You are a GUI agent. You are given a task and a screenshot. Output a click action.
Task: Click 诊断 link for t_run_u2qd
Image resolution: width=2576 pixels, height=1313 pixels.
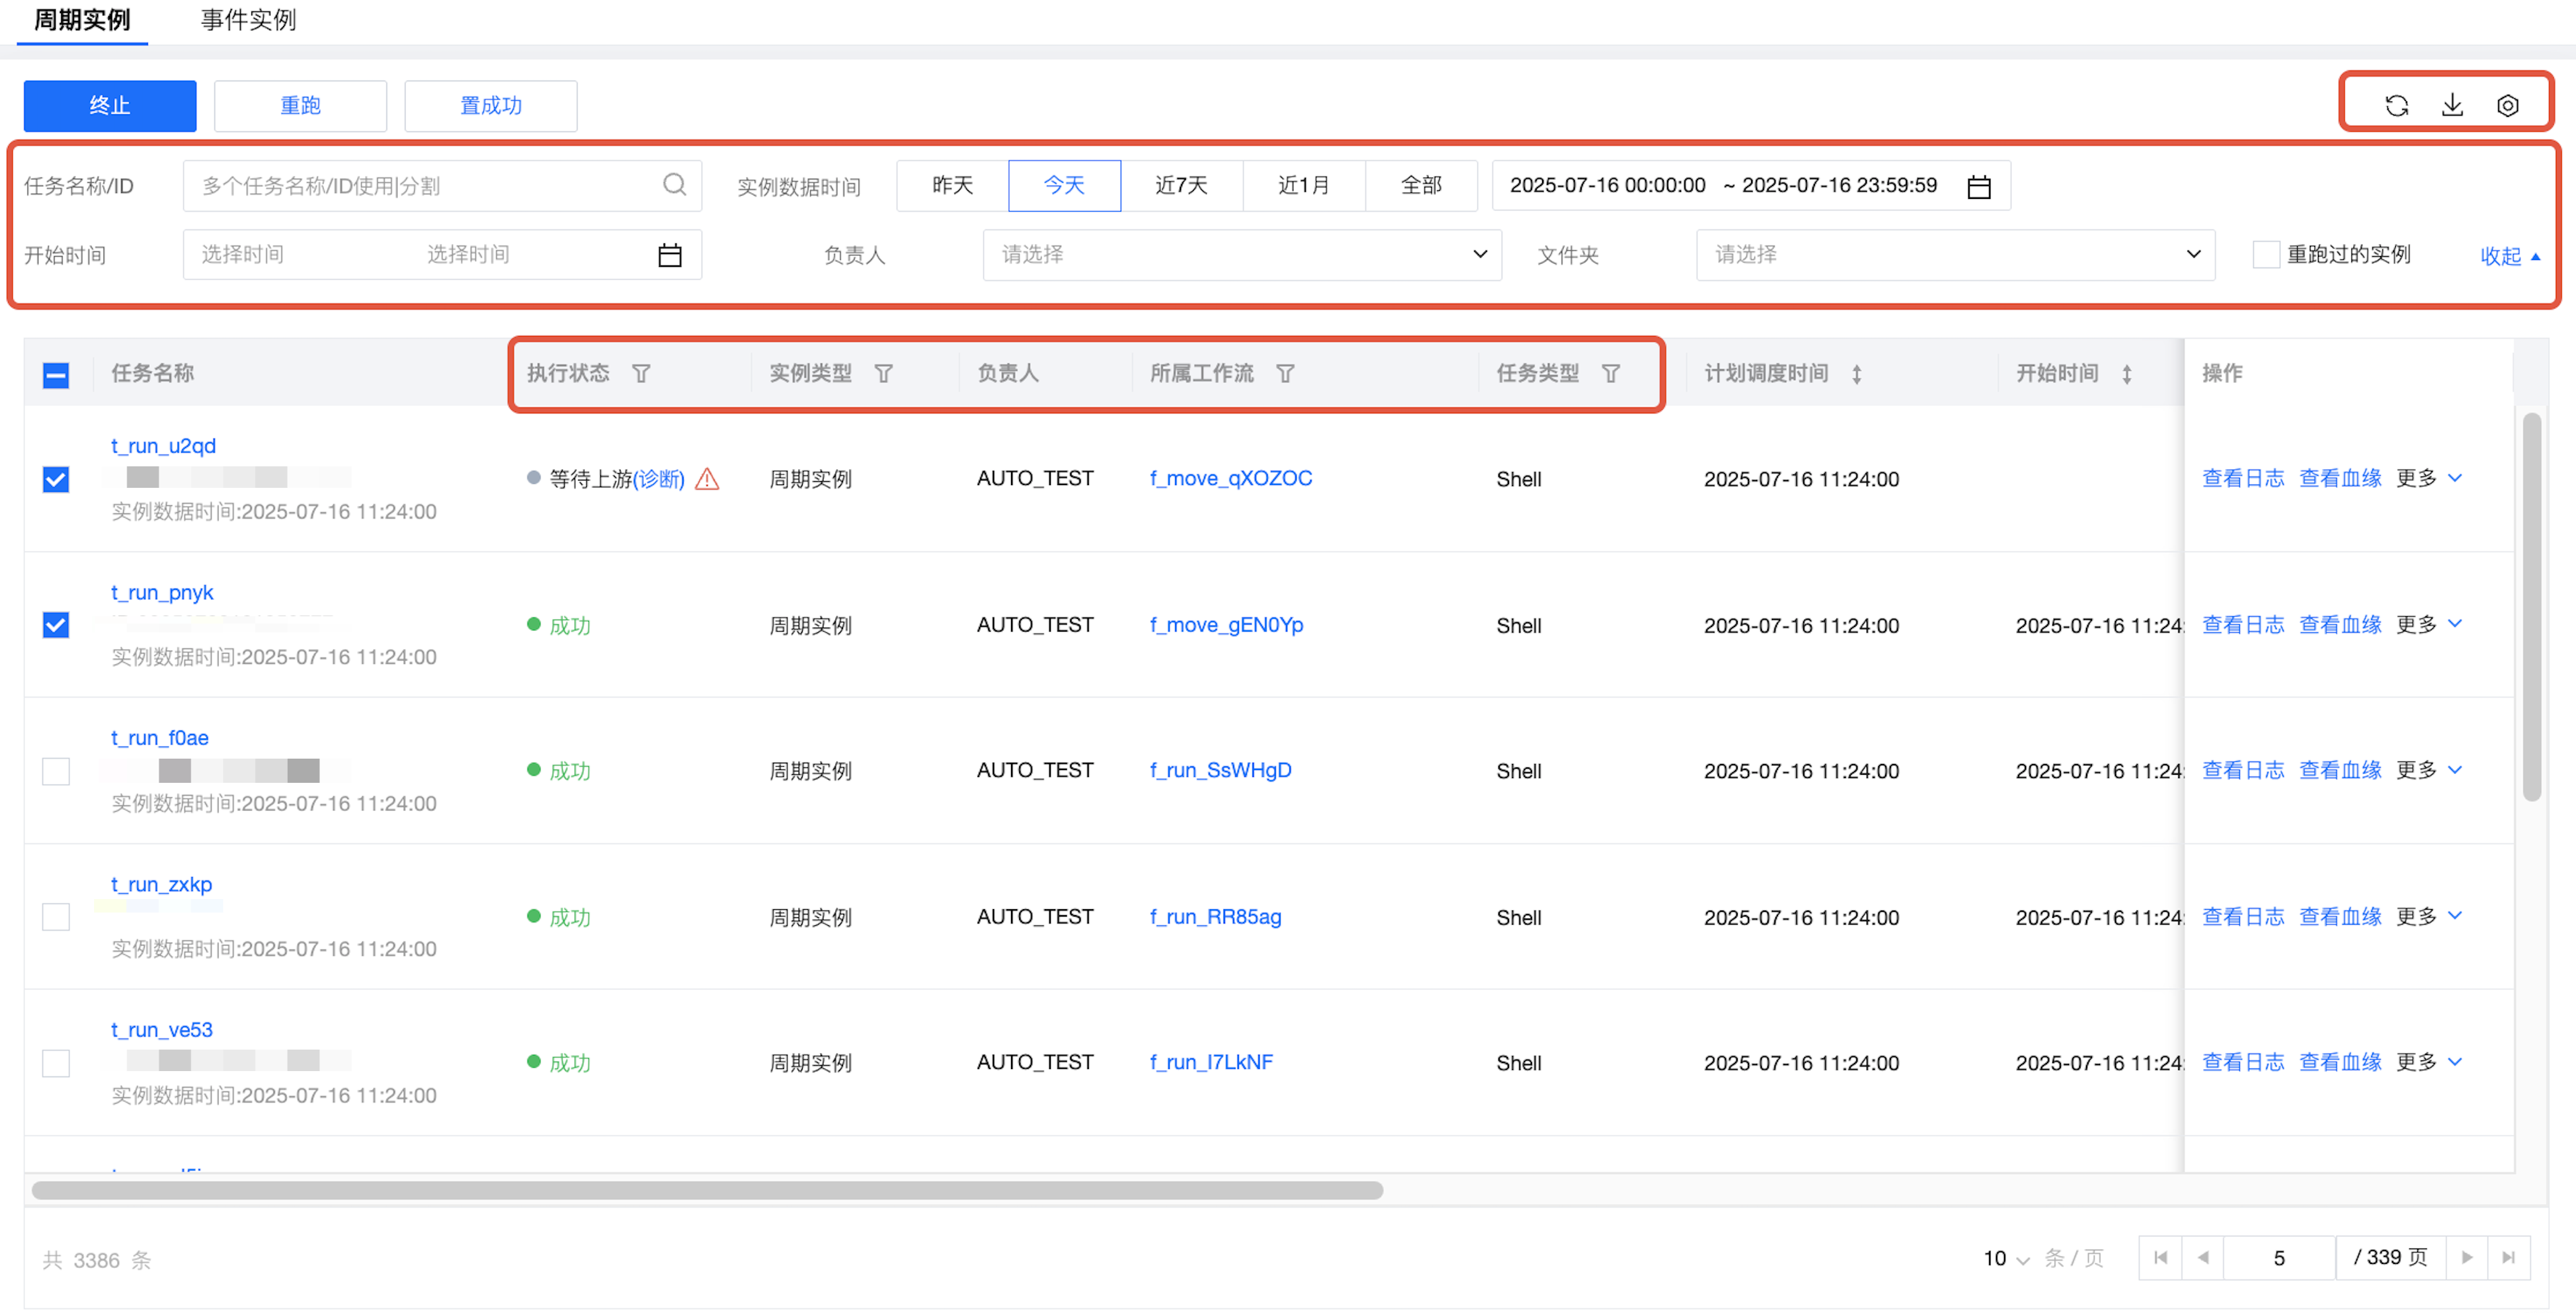pyautogui.click(x=659, y=480)
